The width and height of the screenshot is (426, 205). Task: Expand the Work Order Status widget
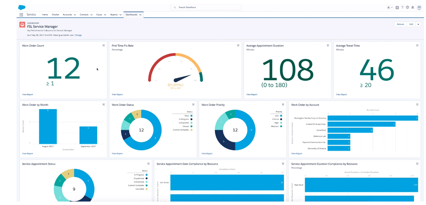(x=193, y=104)
